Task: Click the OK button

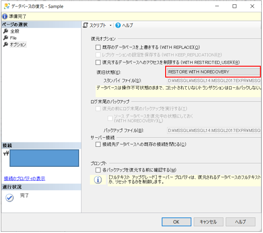Action: pyautogui.click(x=176, y=223)
